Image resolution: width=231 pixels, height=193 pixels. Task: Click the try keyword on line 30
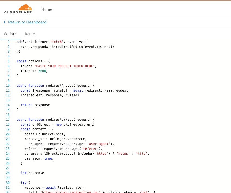click(x=24, y=183)
